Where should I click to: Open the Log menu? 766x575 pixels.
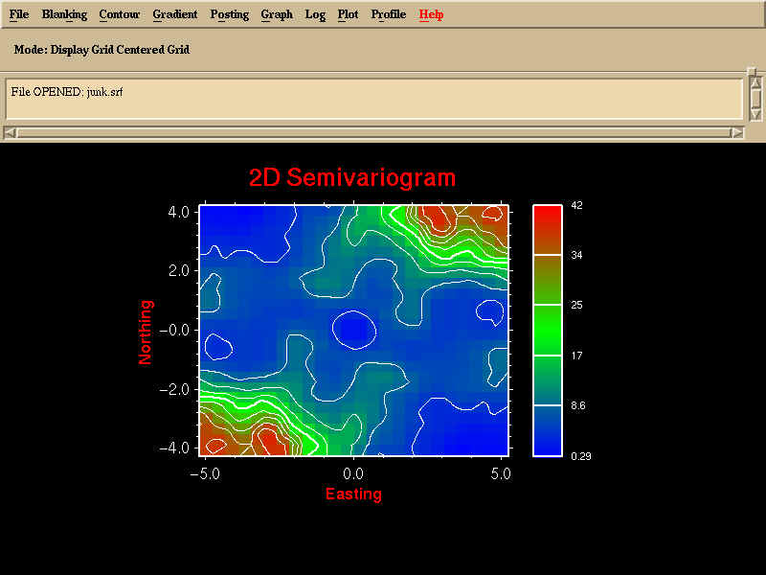click(315, 14)
